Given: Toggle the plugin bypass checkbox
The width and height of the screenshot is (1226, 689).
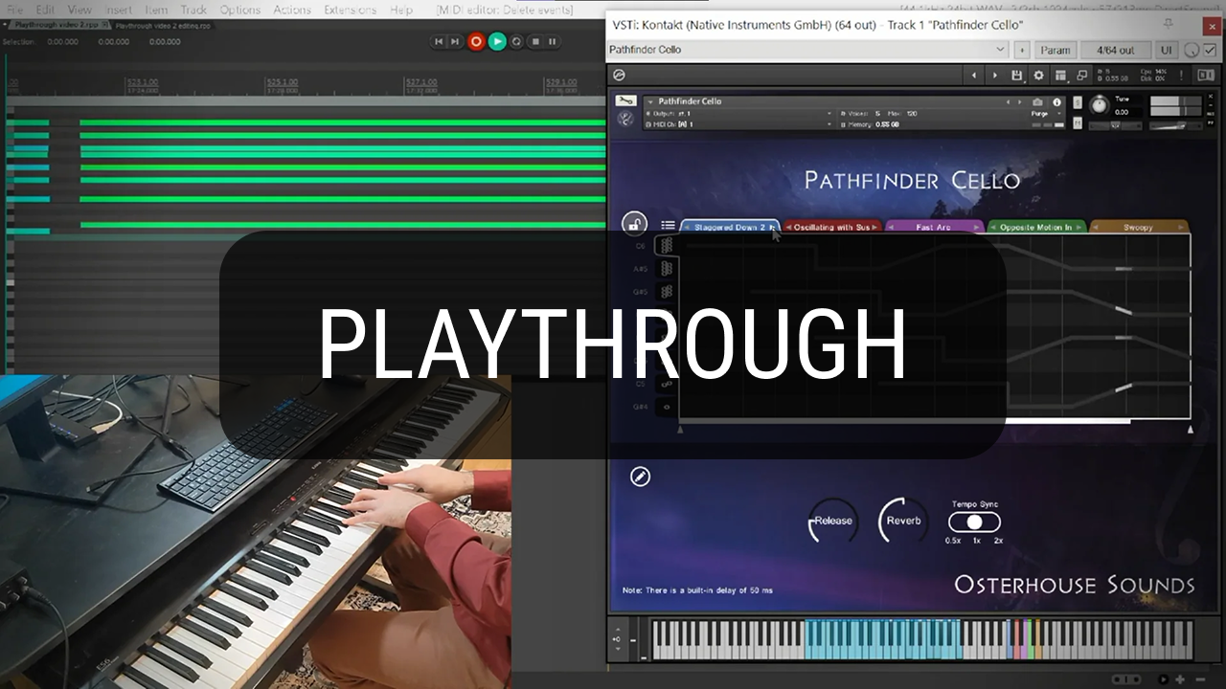Looking at the screenshot, I should click(1210, 50).
